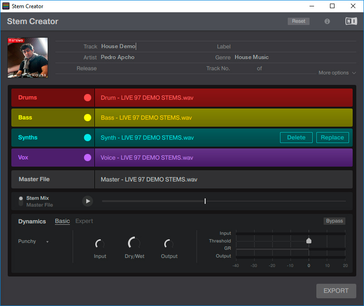Select the Vox stem name label
Screen dimensions: 364x306
23,158
